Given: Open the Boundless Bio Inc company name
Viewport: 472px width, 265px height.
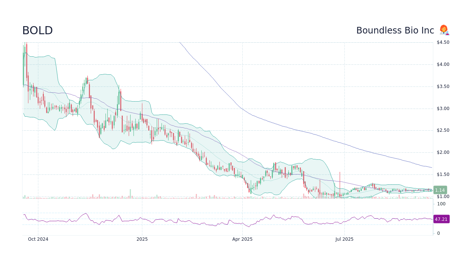Looking at the screenshot, I should click(x=395, y=31).
